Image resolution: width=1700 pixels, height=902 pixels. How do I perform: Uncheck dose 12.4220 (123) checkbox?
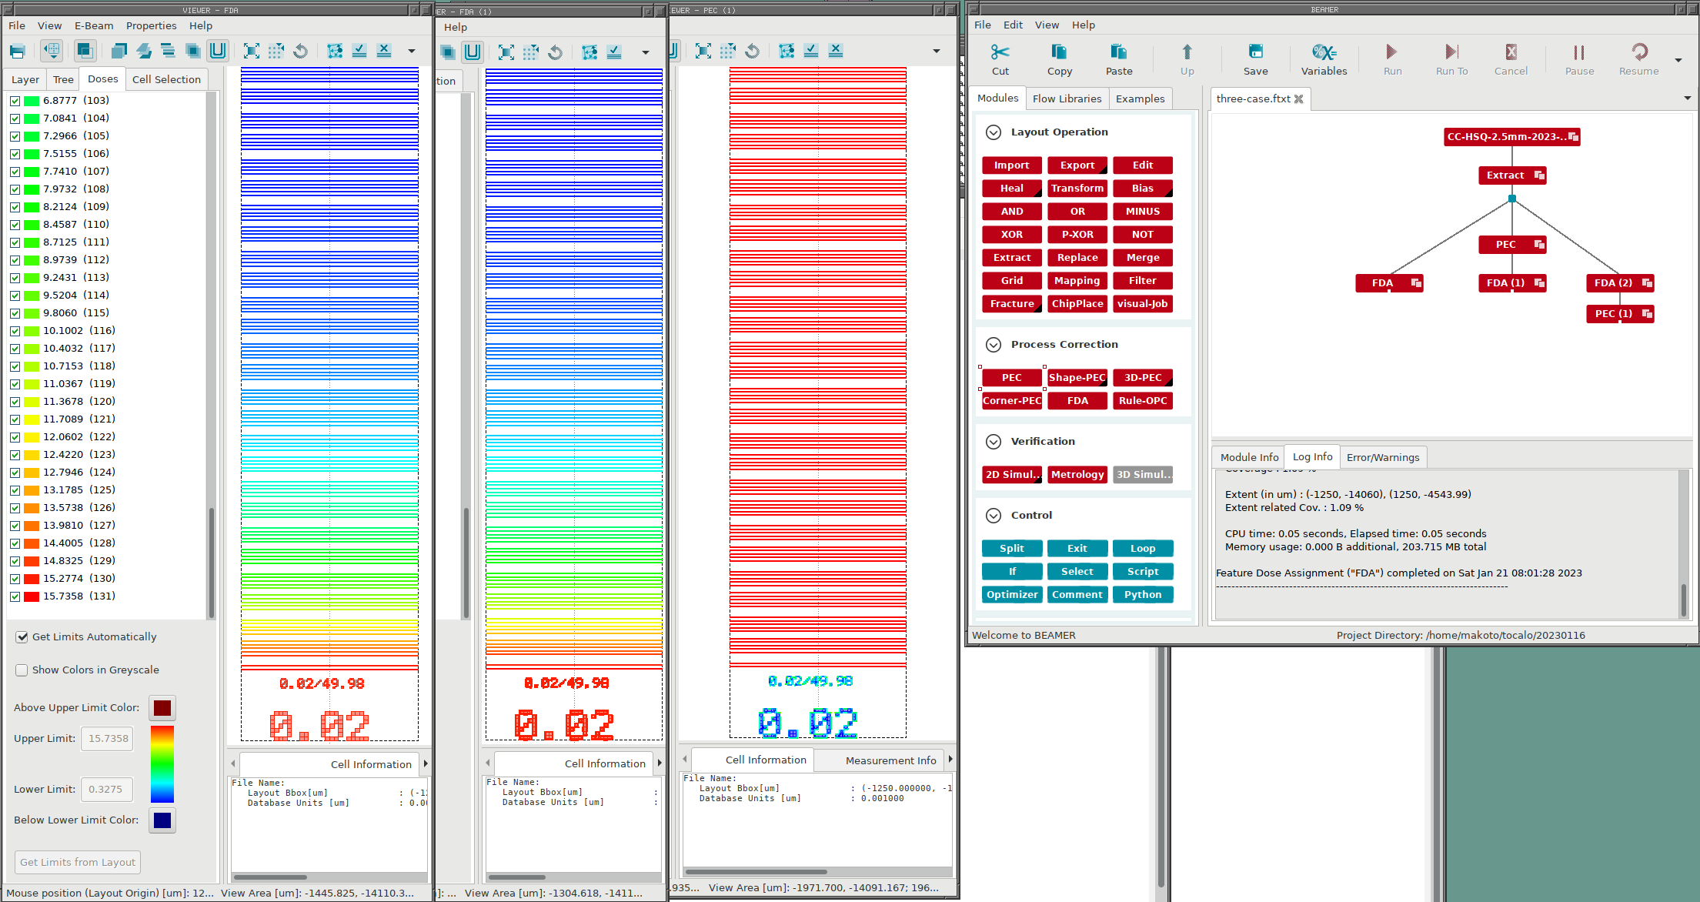[15, 455]
